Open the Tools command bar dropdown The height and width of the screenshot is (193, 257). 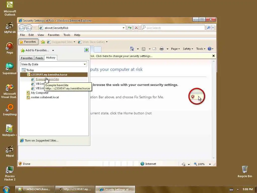201,49
